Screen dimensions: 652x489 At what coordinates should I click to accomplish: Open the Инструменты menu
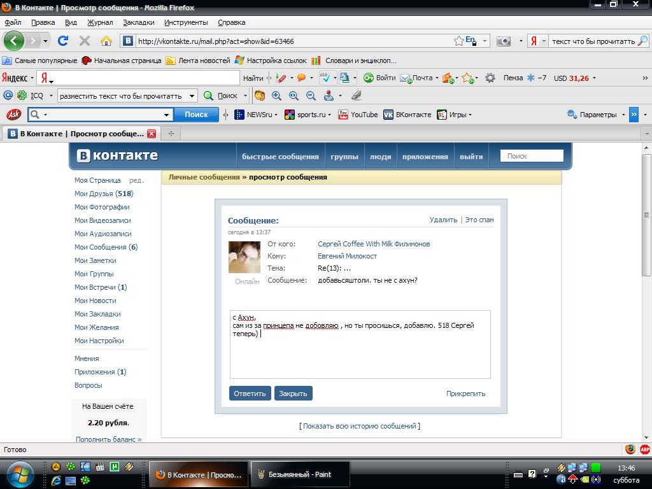pos(186,22)
